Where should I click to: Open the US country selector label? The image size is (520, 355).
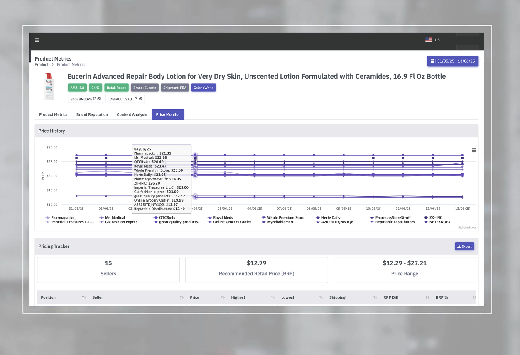coord(437,40)
